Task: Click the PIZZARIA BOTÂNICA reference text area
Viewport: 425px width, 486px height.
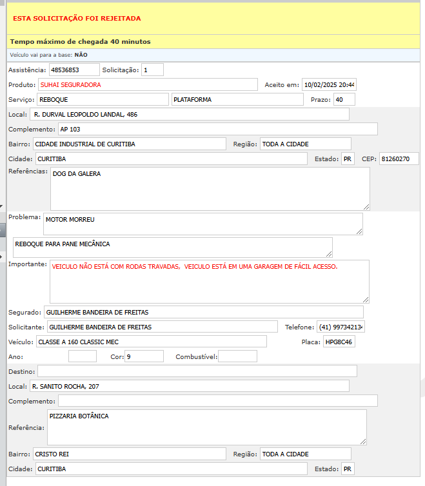Action: click(206, 427)
